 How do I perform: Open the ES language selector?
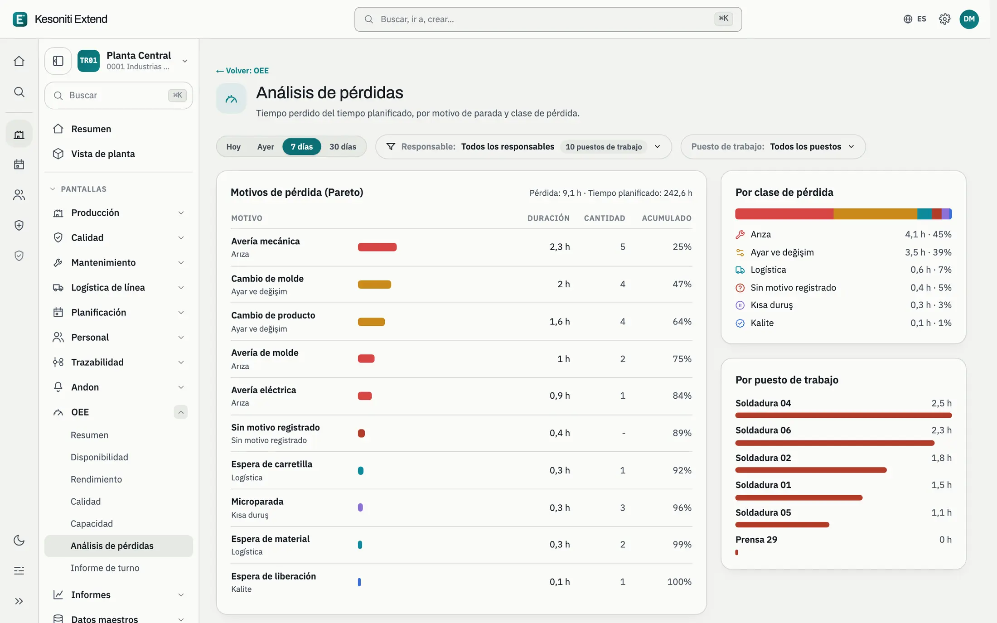pos(915,19)
